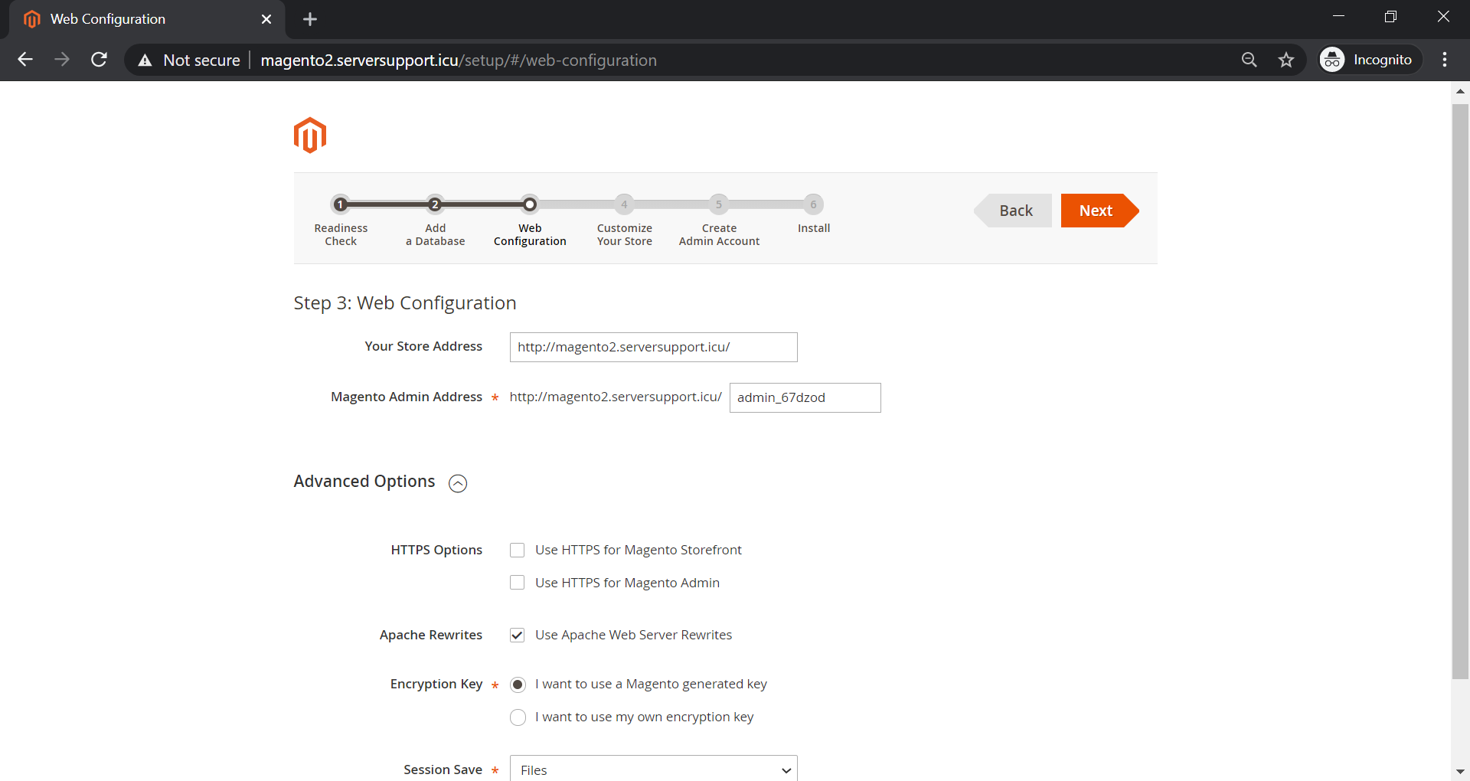Screen dimensions: 1470x781
Task: Open the Session Save dropdown
Action: (653, 770)
